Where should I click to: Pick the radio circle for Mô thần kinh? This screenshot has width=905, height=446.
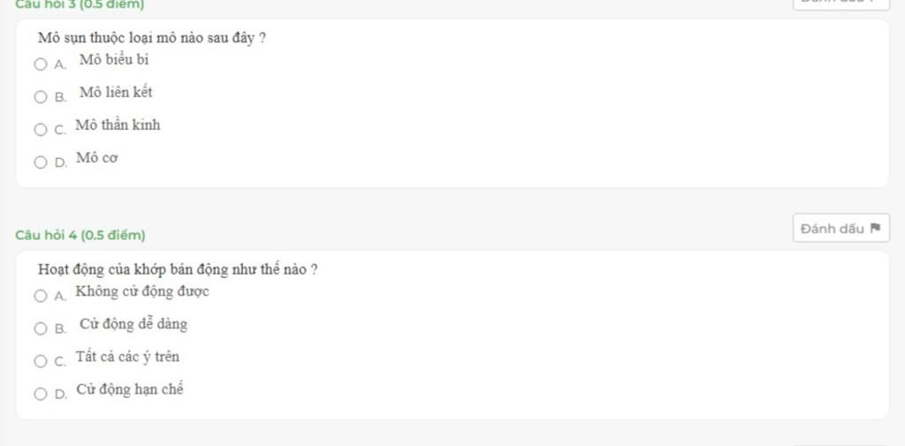(40, 130)
